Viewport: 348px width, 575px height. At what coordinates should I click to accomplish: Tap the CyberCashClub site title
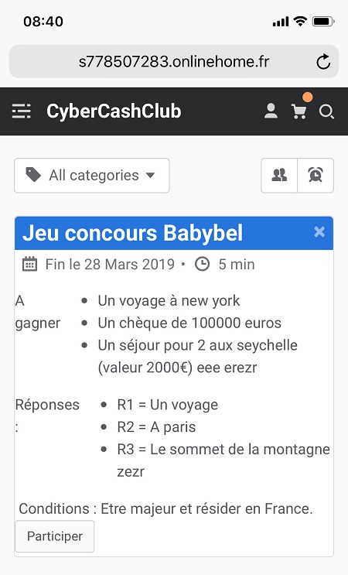(x=114, y=111)
